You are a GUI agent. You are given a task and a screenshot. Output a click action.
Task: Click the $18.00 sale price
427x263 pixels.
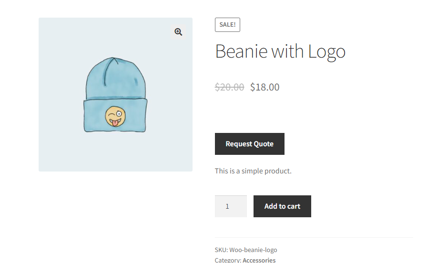[264, 87]
